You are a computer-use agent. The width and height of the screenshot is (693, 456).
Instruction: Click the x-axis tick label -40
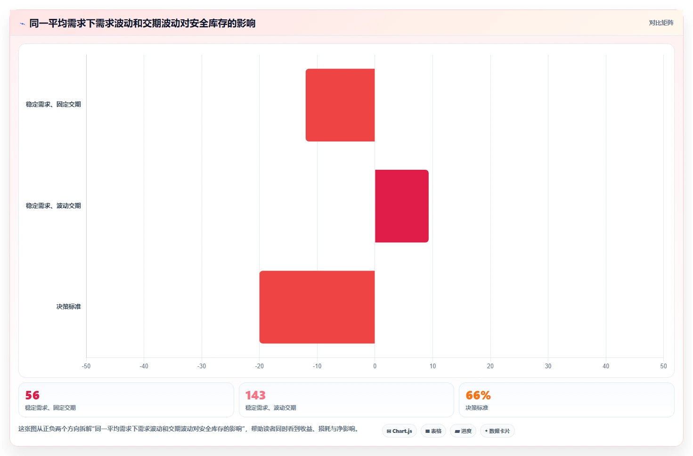144,366
